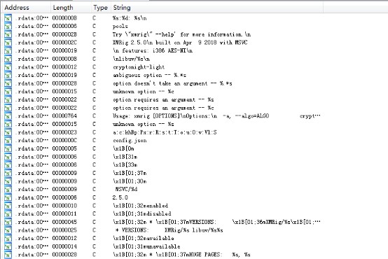Click icon on the '\x1B[01;31munavailable' row
Image resolution: width=388 pixels, height=259 pixels.
[x=8, y=246]
